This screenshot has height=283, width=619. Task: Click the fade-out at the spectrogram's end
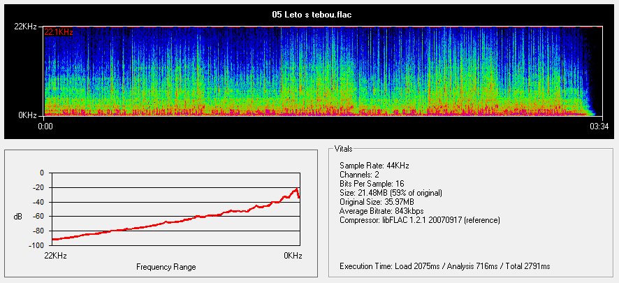click(589, 98)
